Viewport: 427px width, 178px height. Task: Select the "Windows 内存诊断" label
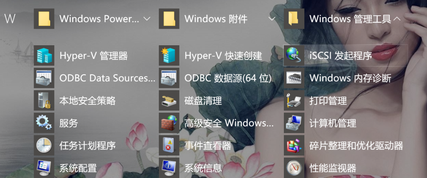pos(350,78)
